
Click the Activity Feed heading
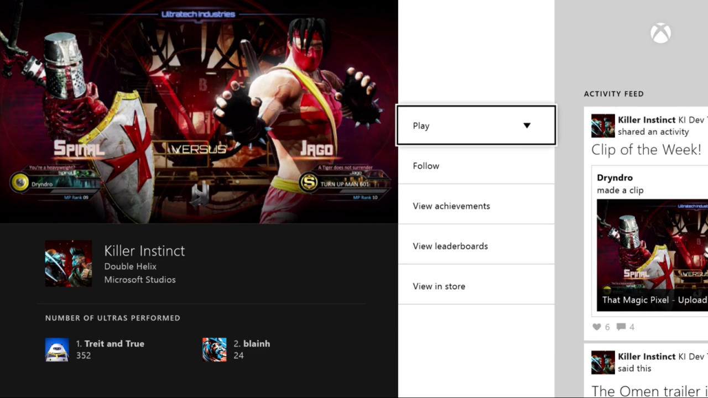click(x=614, y=94)
